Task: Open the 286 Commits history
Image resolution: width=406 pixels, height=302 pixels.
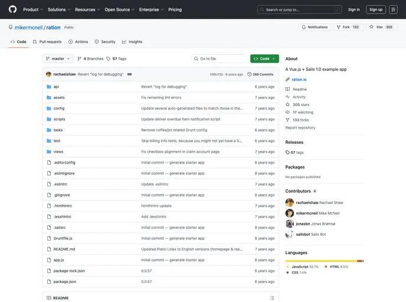Action: (x=260, y=74)
